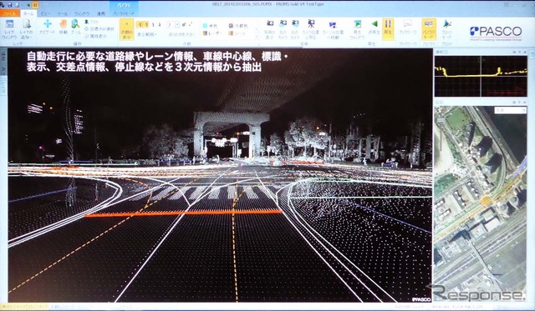This screenshot has height=311, width=535.
Task: Switch to the Home (ホーム) ribbon tab
Action: [29, 13]
